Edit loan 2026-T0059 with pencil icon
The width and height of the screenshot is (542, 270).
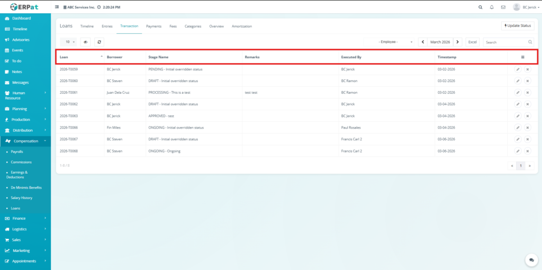518,69
